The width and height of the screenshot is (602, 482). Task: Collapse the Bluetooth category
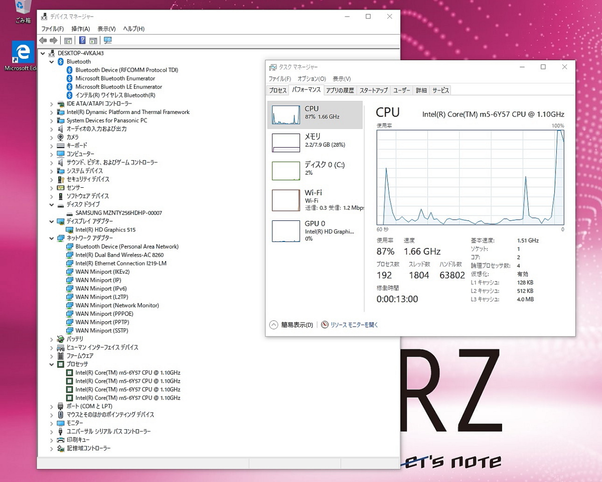tap(52, 62)
